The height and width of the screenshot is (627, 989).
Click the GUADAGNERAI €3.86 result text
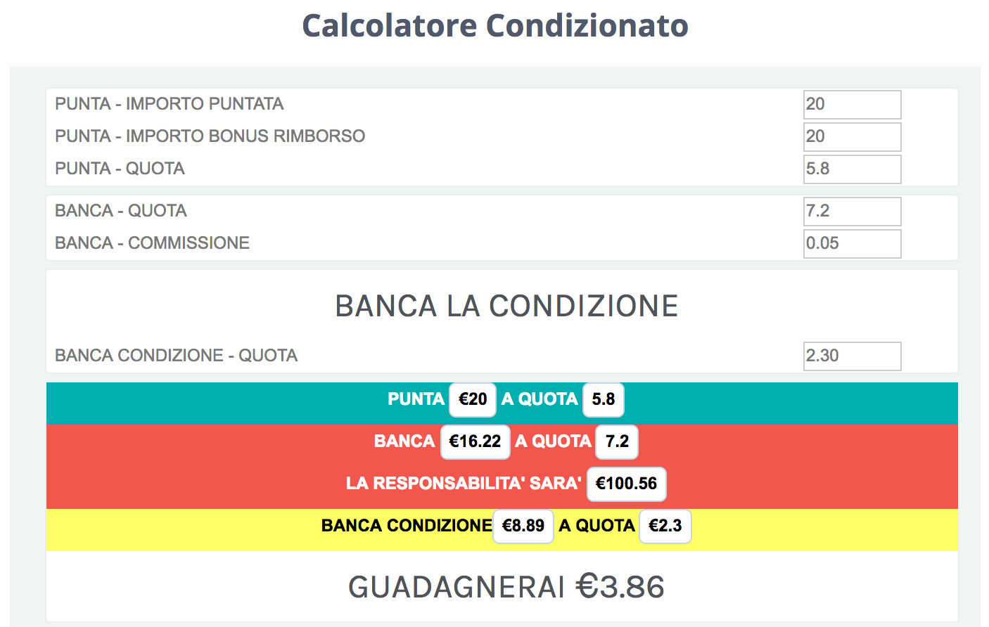[506, 587]
